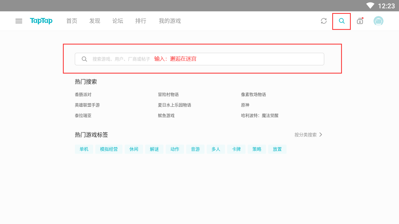Image resolution: width=399 pixels, height=224 pixels.
Task: Select hot search 夏日水上乐园物语
Action: pyautogui.click(x=175, y=105)
